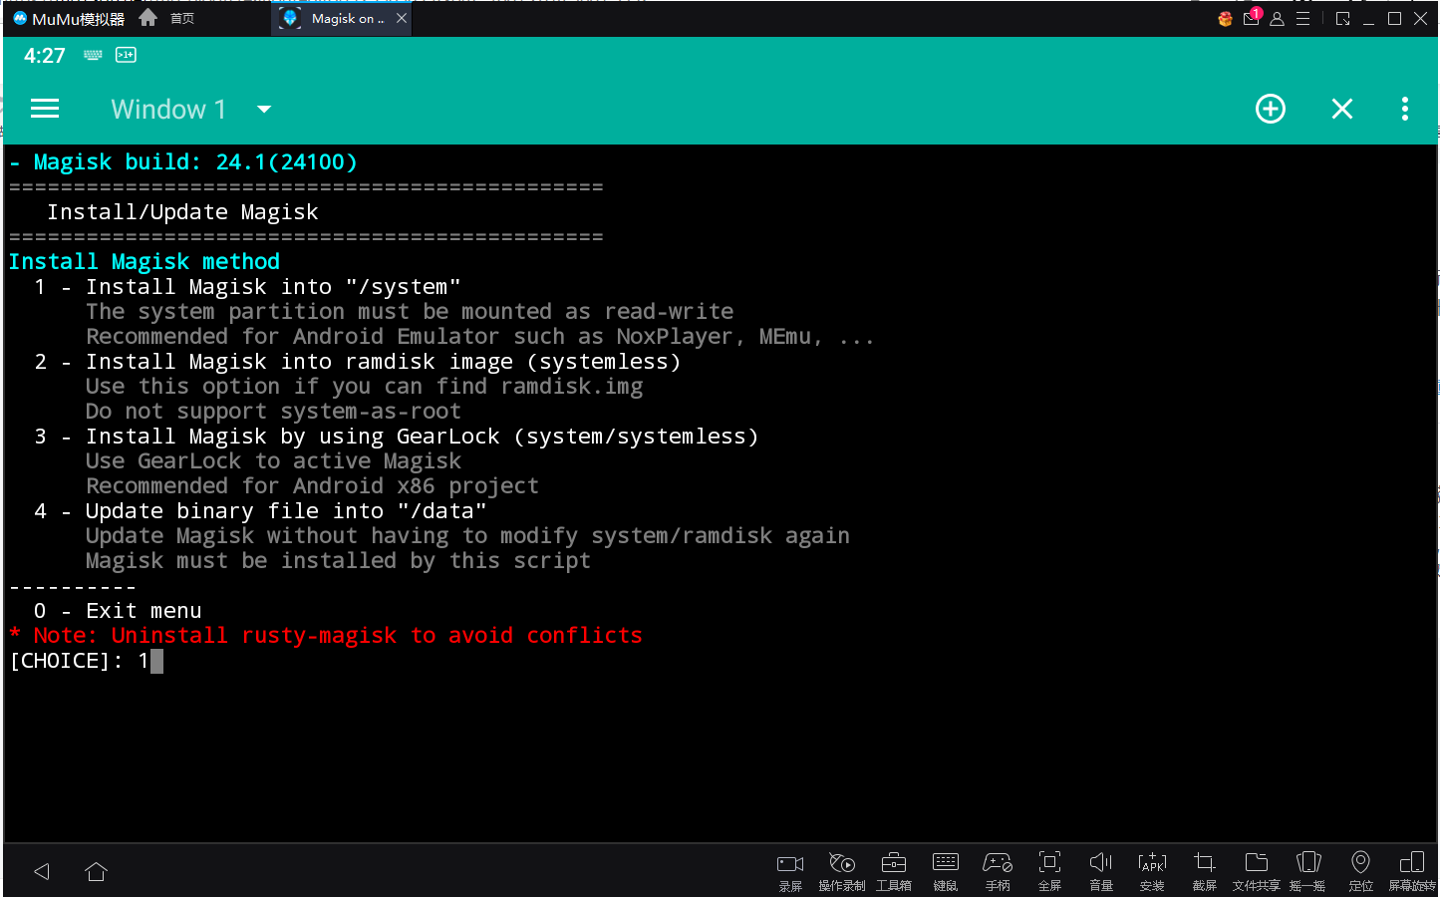This screenshot has width=1440, height=897.
Task: Open operation recording (操作录制) tool
Action: click(842, 871)
